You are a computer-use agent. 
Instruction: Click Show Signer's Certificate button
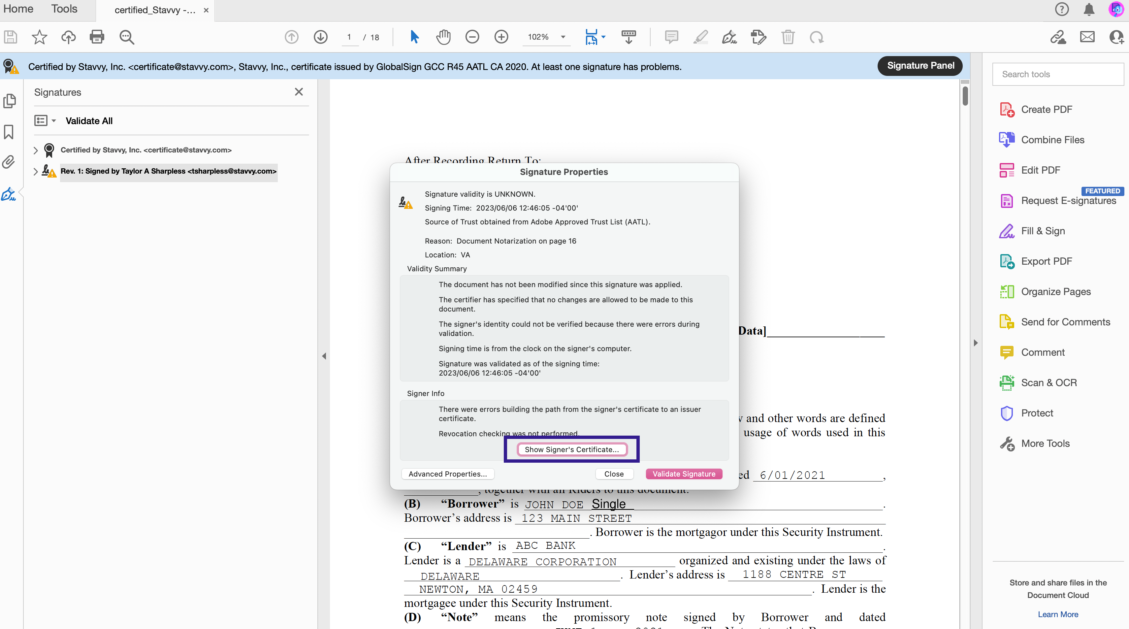[x=571, y=449]
